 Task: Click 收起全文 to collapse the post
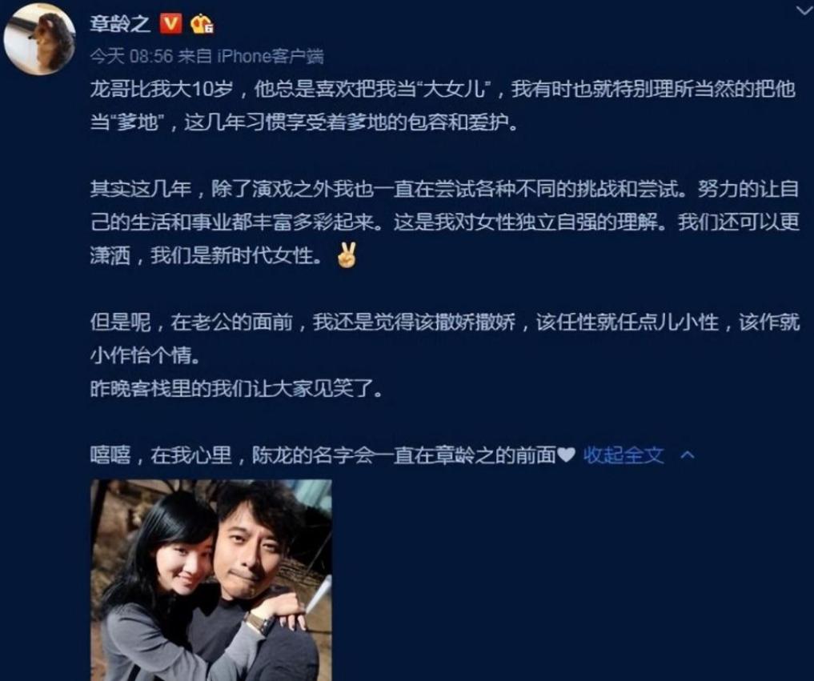click(624, 455)
